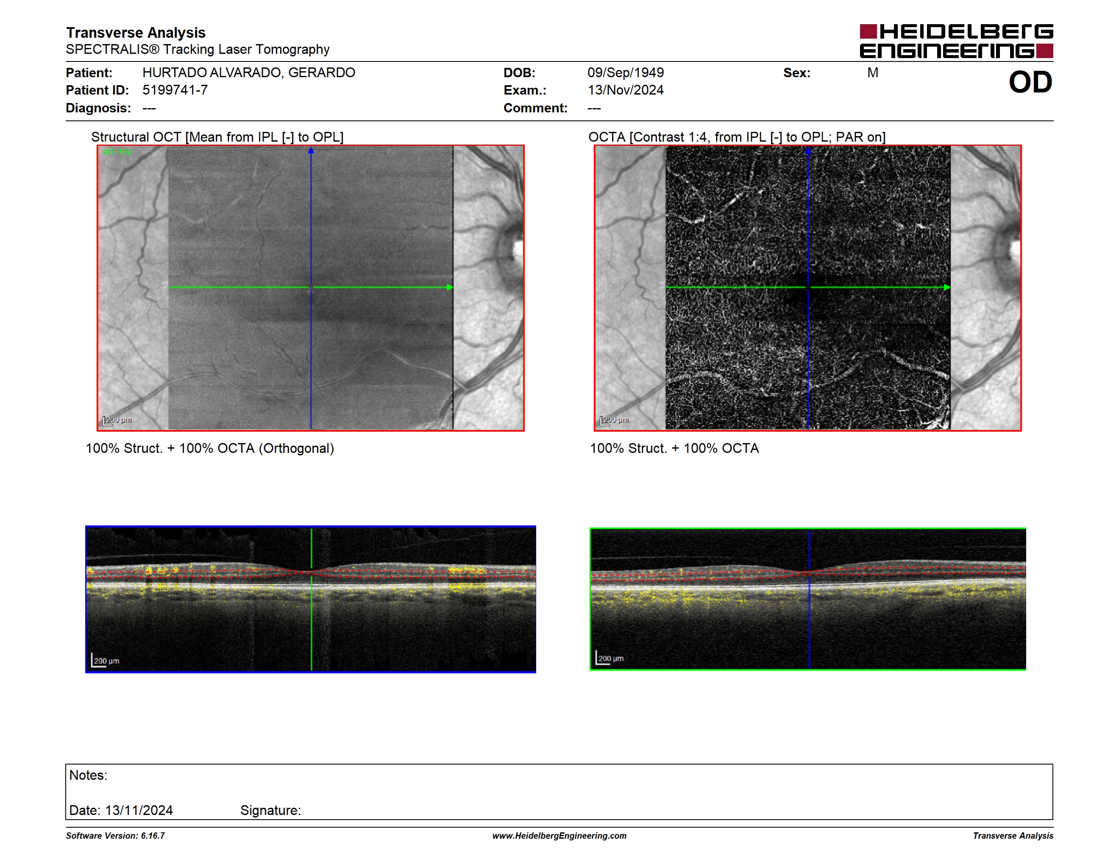The image size is (1119, 865).
Task: Click the 'Comment:' field label
Action: coord(535,108)
